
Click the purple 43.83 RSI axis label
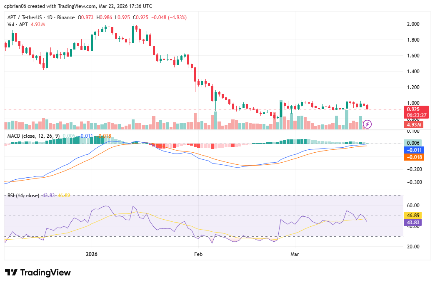pos(413,223)
